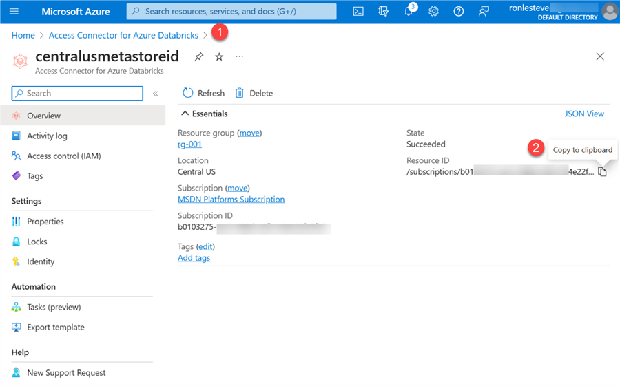Launch Cloud Shell from top bar
Image resolution: width=620 pixels, height=386 pixels.
[358, 11]
